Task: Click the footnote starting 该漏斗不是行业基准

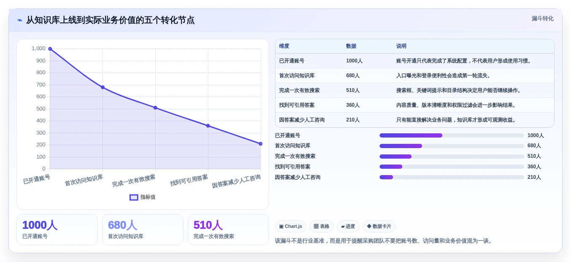Action: 384,241
